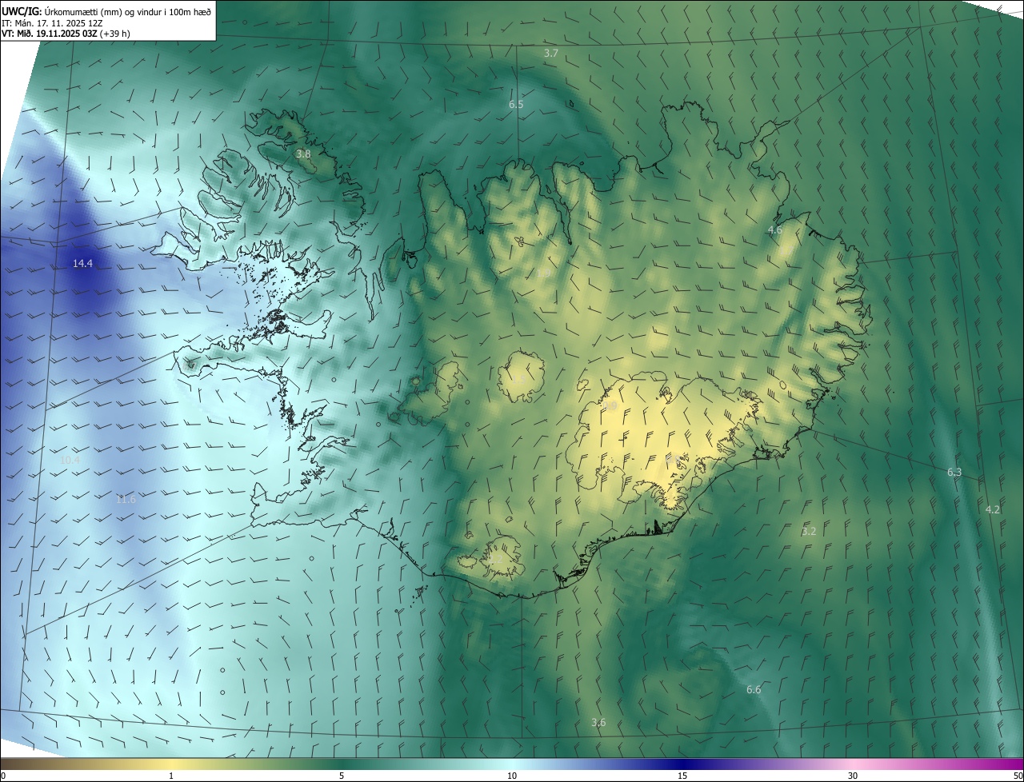Image resolution: width=1024 pixels, height=782 pixels.
Task: Click the UWC/IG precipitation map title text
Action: click(x=106, y=11)
